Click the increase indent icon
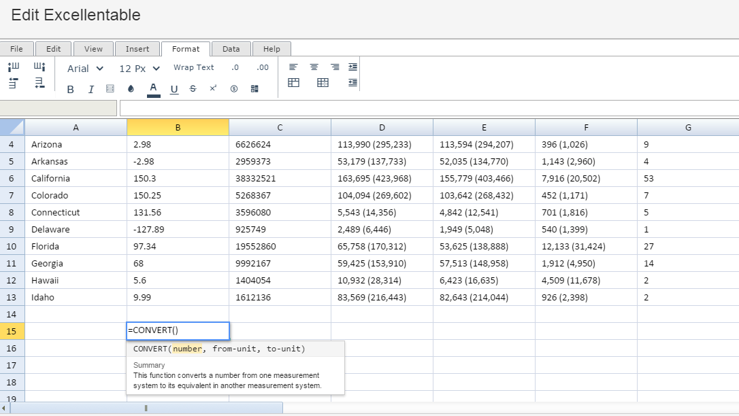Screen dimensions: 739x416 [352, 67]
